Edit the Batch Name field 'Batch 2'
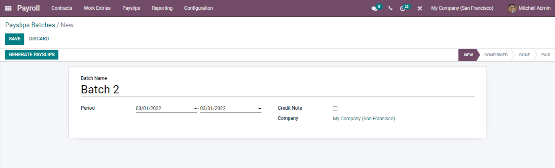 coord(278,90)
